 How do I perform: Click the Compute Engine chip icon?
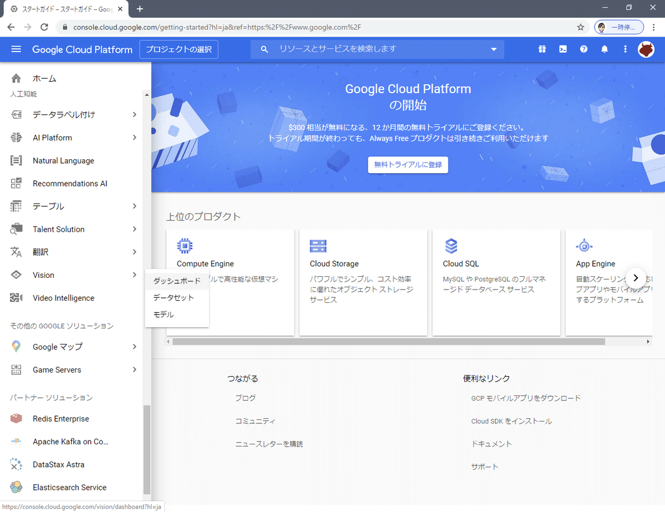click(x=185, y=246)
